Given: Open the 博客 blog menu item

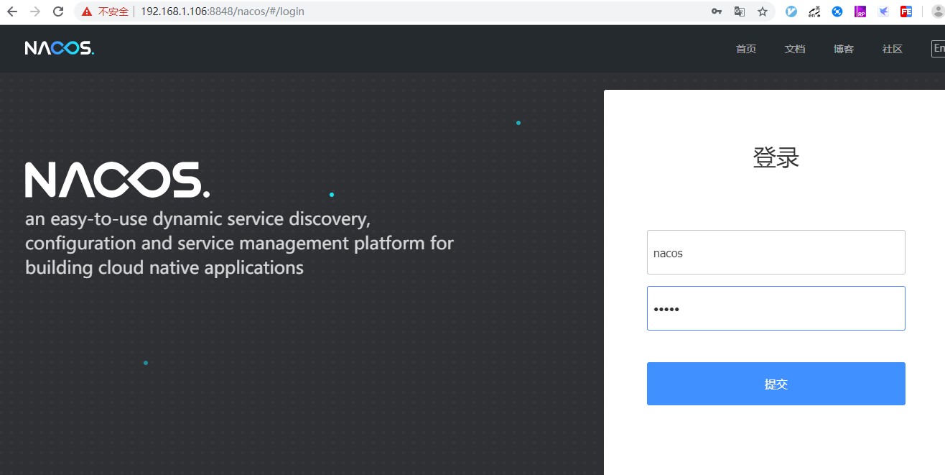Looking at the screenshot, I should [x=844, y=49].
